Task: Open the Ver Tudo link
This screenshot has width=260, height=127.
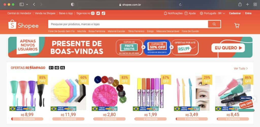Action: pyautogui.click(x=241, y=68)
